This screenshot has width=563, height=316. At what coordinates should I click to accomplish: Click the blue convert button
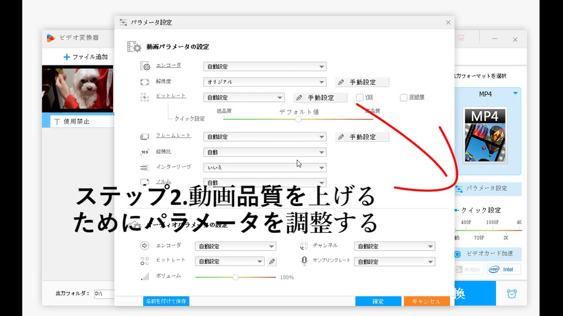pos(474,293)
